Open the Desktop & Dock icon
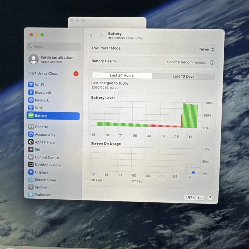Viewport: 249px width, 249px height. tap(31, 164)
